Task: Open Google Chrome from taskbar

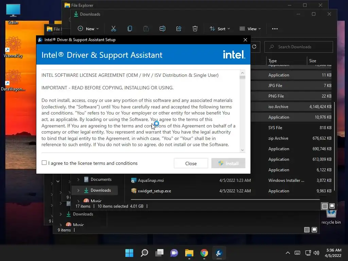Action: click(204, 253)
